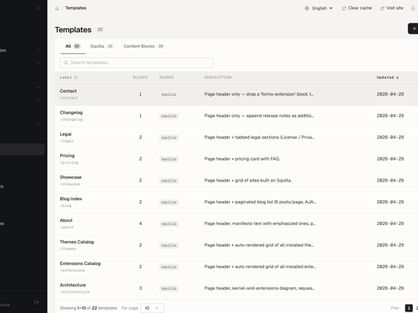Open the Extensions Catalog template
Screen dimensions: 418x313
coord(81,264)
